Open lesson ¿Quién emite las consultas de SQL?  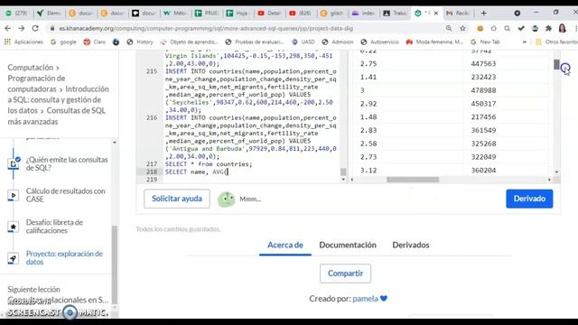pos(67,163)
